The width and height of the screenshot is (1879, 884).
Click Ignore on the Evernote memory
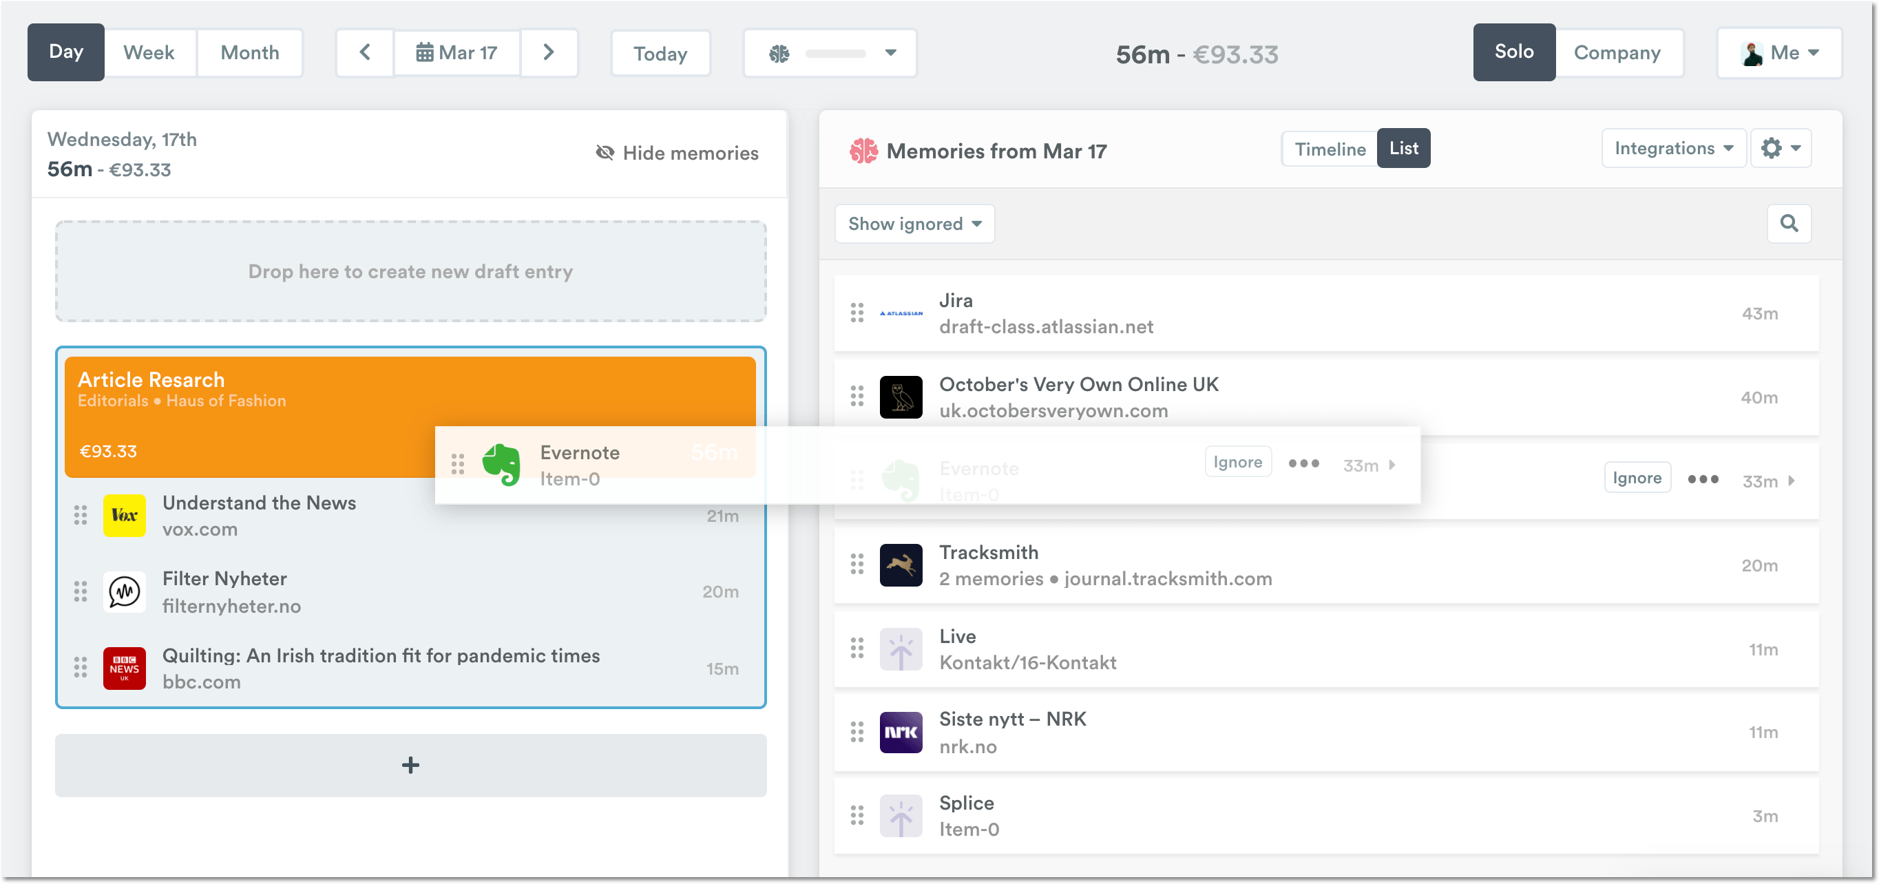[1636, 478]
